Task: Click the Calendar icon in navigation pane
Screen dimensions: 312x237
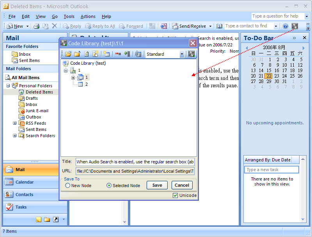Action: point(9,182)
